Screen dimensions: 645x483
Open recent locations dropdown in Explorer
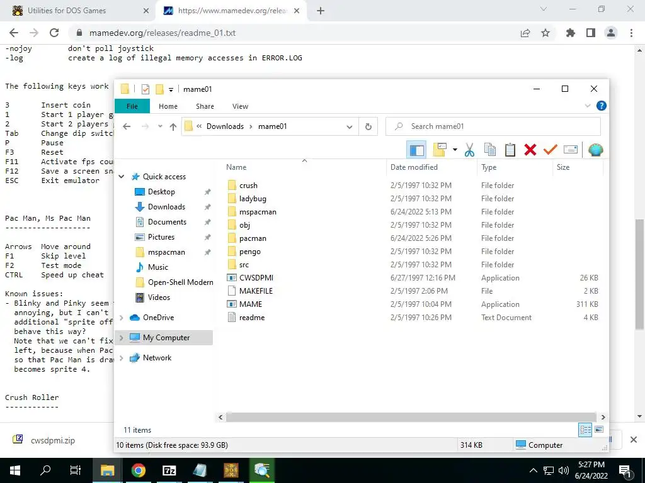(x=160, y=126)
